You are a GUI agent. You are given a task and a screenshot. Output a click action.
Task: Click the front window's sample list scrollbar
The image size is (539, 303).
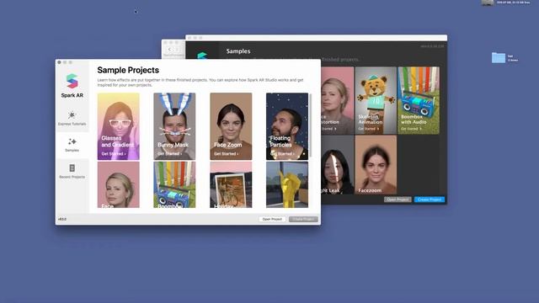(311, 125)
